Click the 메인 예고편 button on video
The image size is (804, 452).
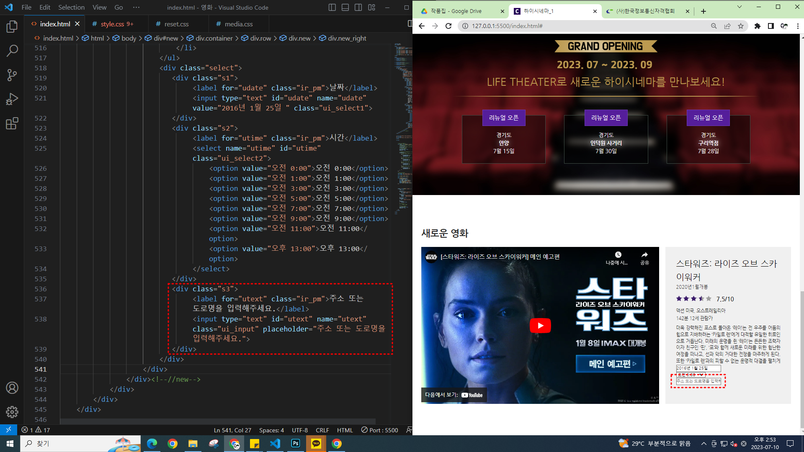[x=610, y=364]
